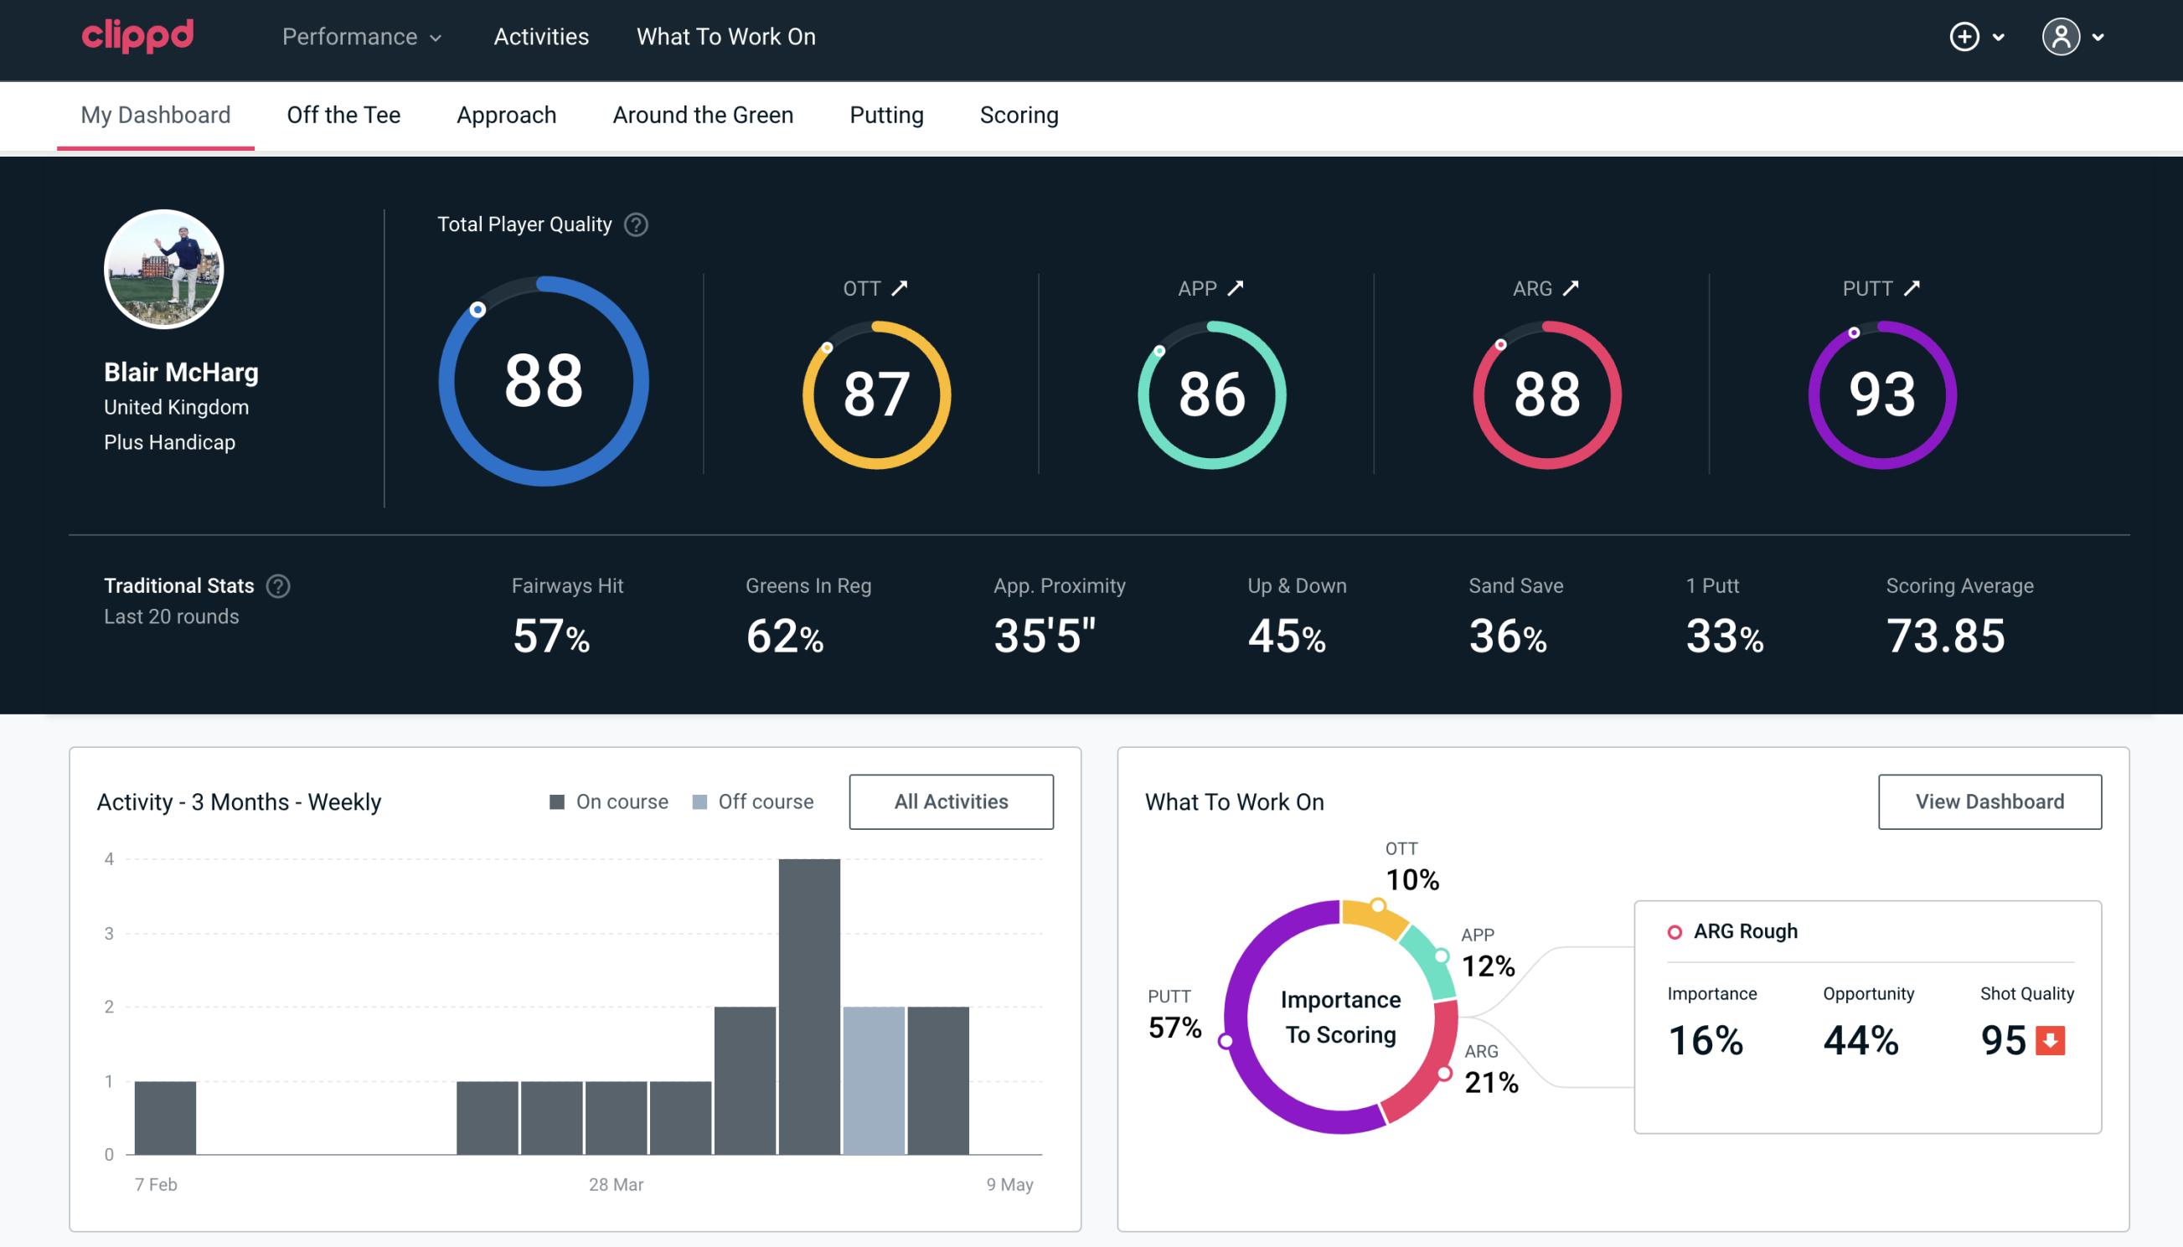Screen dimensions: 2183x1247
Task: Select the Around the Green tab
Action: 702,114
